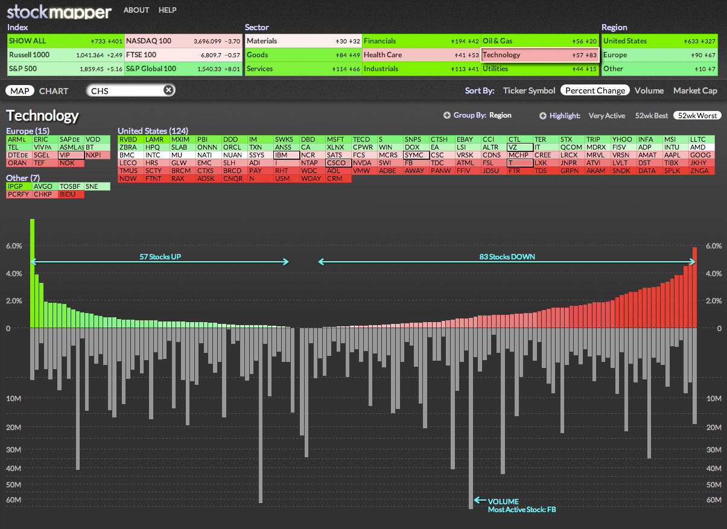
Task: Select the Technology sector
Action: (540, 55)
